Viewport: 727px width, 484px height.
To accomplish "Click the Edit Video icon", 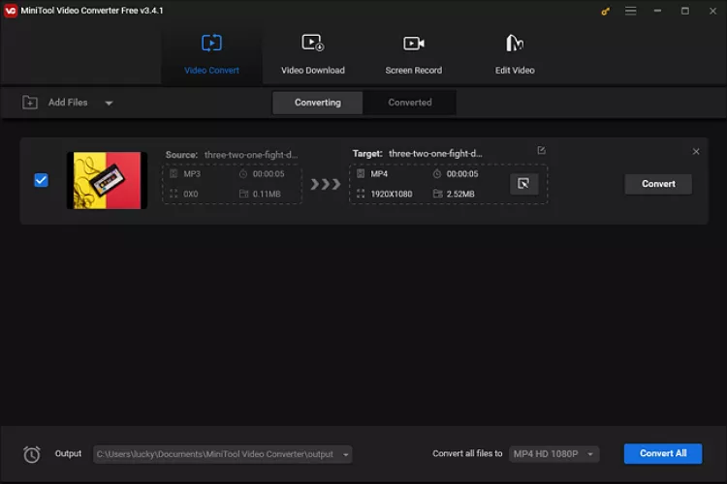I will (515, 43).
